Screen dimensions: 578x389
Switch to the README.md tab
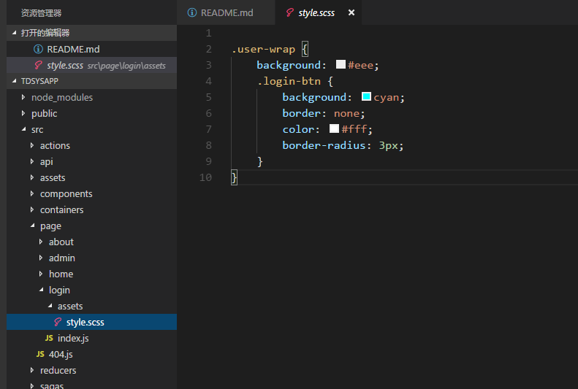click(226, 12)
